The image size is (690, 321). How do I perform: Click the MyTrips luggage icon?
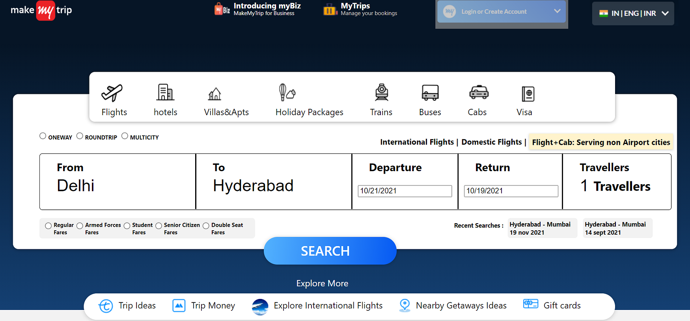pos(330,9)
